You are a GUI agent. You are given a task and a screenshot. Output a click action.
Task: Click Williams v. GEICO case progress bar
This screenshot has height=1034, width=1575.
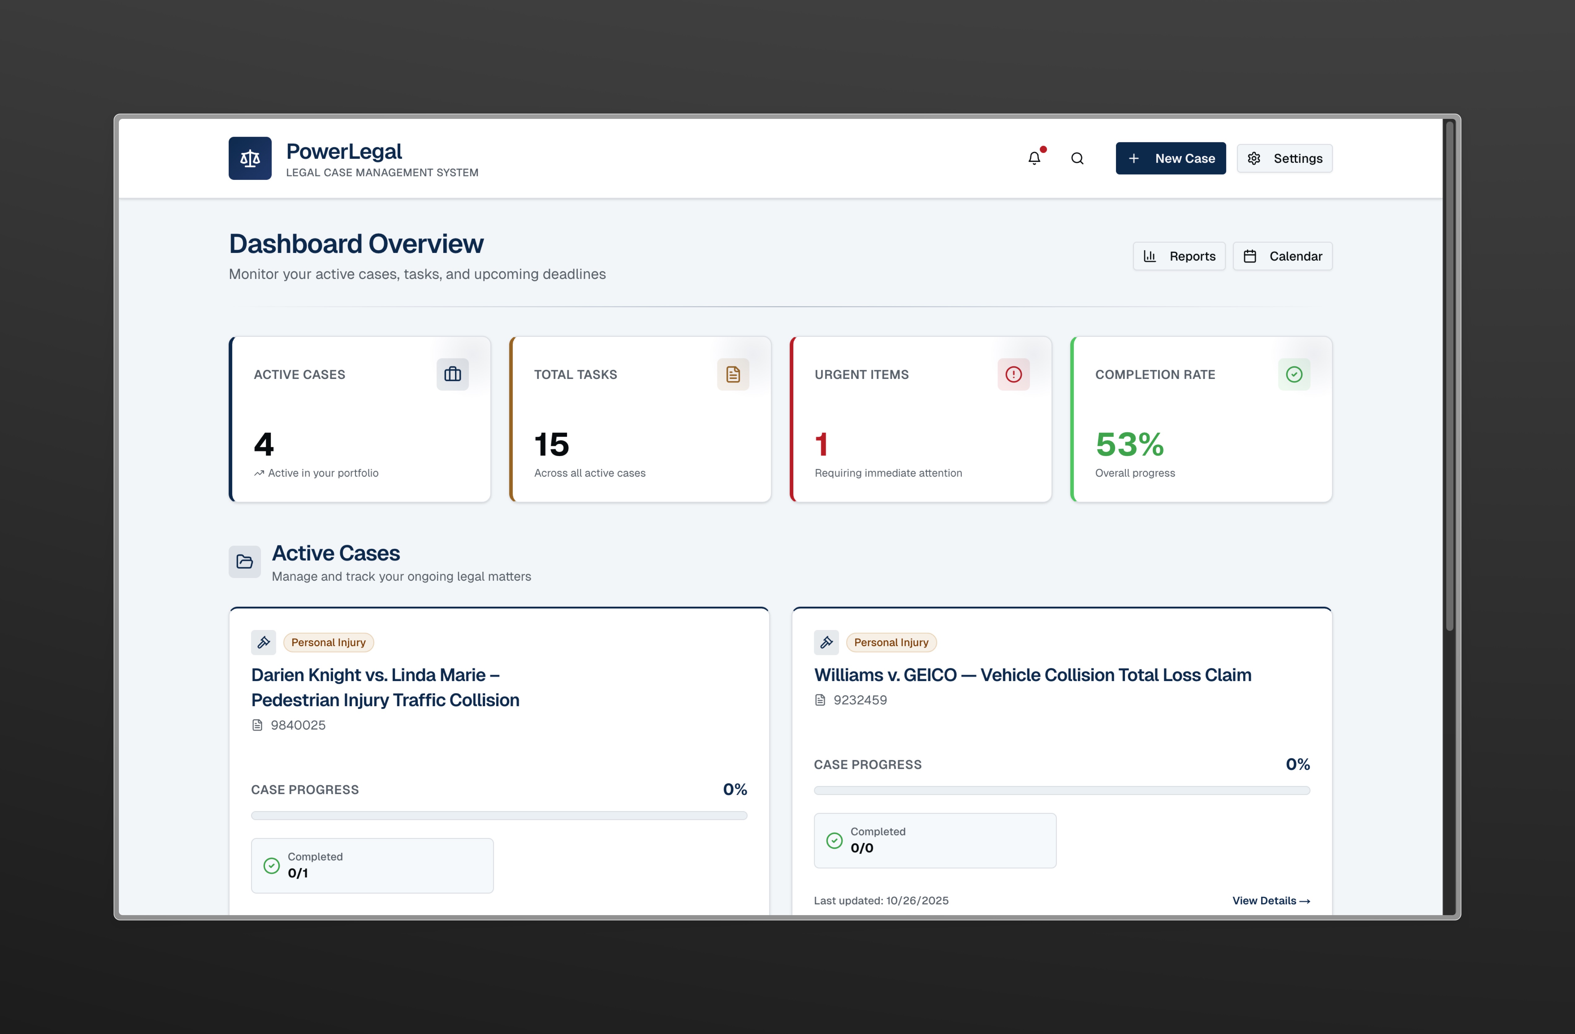click(x=1061, y=790)
